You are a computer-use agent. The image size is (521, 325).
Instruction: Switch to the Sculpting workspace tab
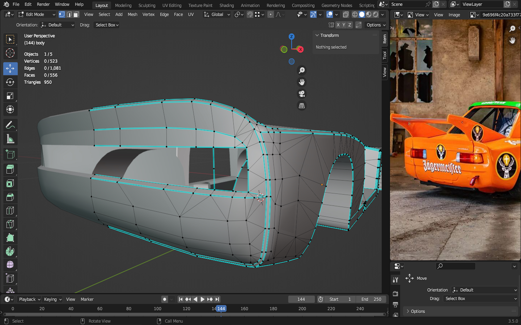[147, 5]
